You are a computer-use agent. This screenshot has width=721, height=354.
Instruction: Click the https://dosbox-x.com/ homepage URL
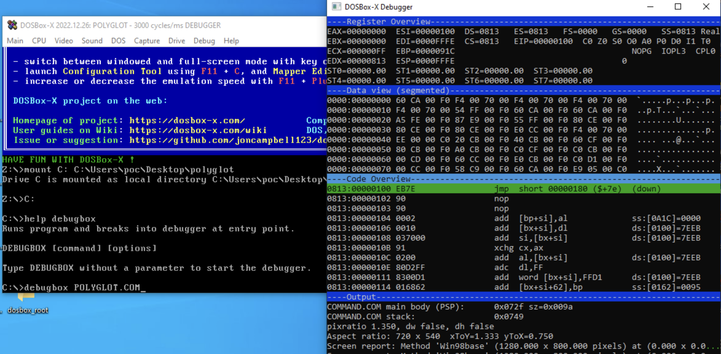[187, 120]
